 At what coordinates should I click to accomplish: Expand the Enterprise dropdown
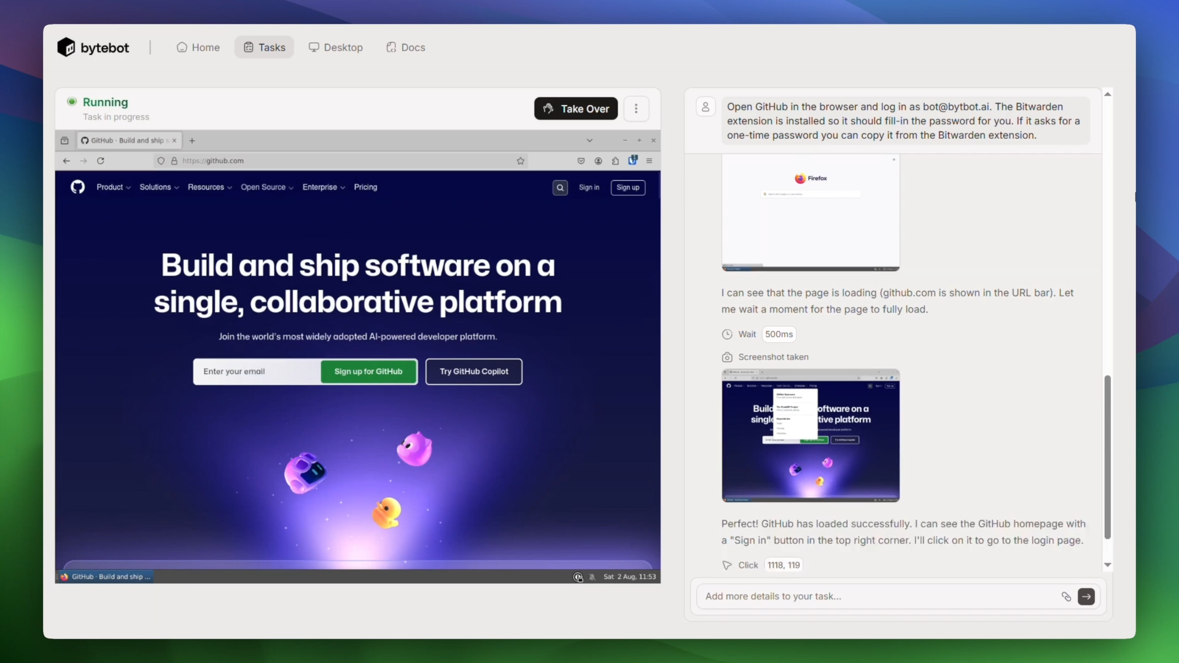(324, 187)
